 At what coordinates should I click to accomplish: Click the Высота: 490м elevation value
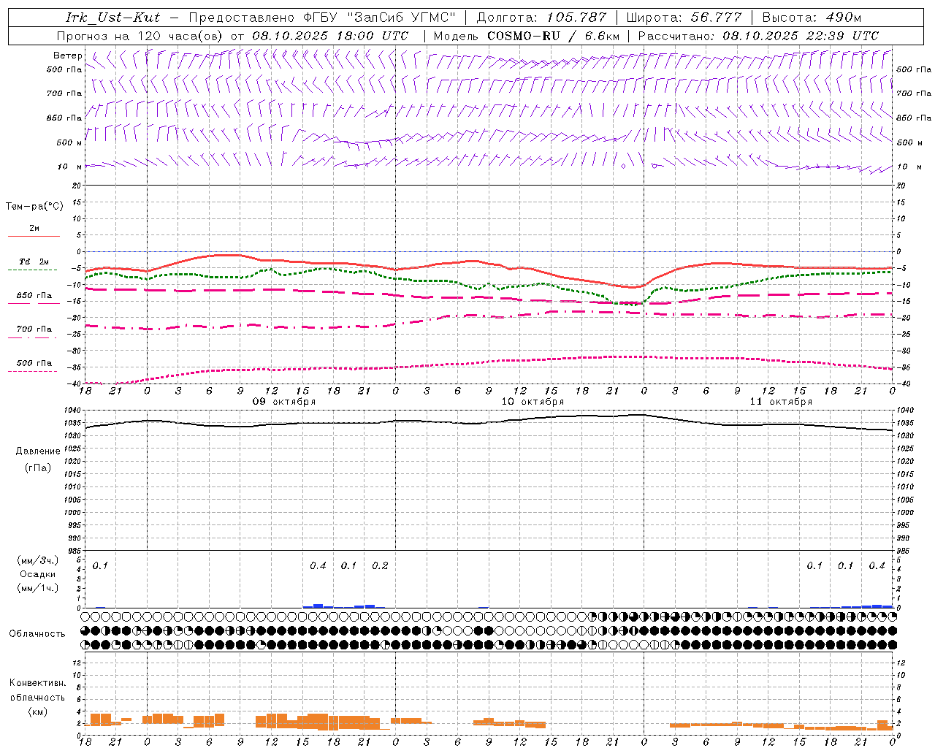812,18
